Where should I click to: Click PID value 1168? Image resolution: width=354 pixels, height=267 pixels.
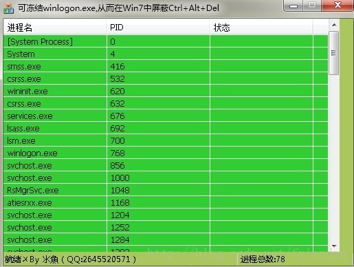pos(120,202)
